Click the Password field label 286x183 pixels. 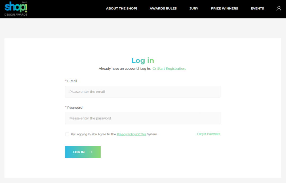coord(74,108)
